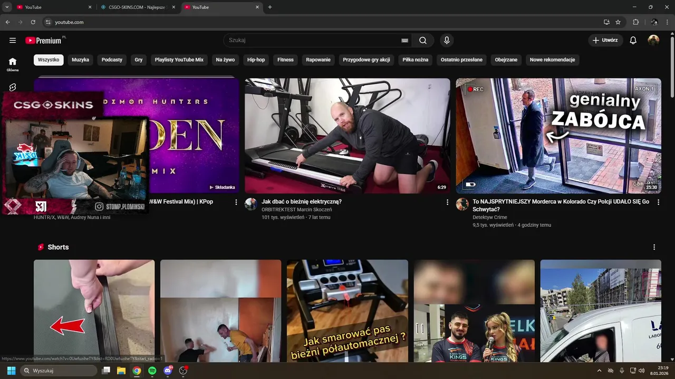Select the Podcasty filter chip
Screen dimensions: 675x379
point(112,60)
